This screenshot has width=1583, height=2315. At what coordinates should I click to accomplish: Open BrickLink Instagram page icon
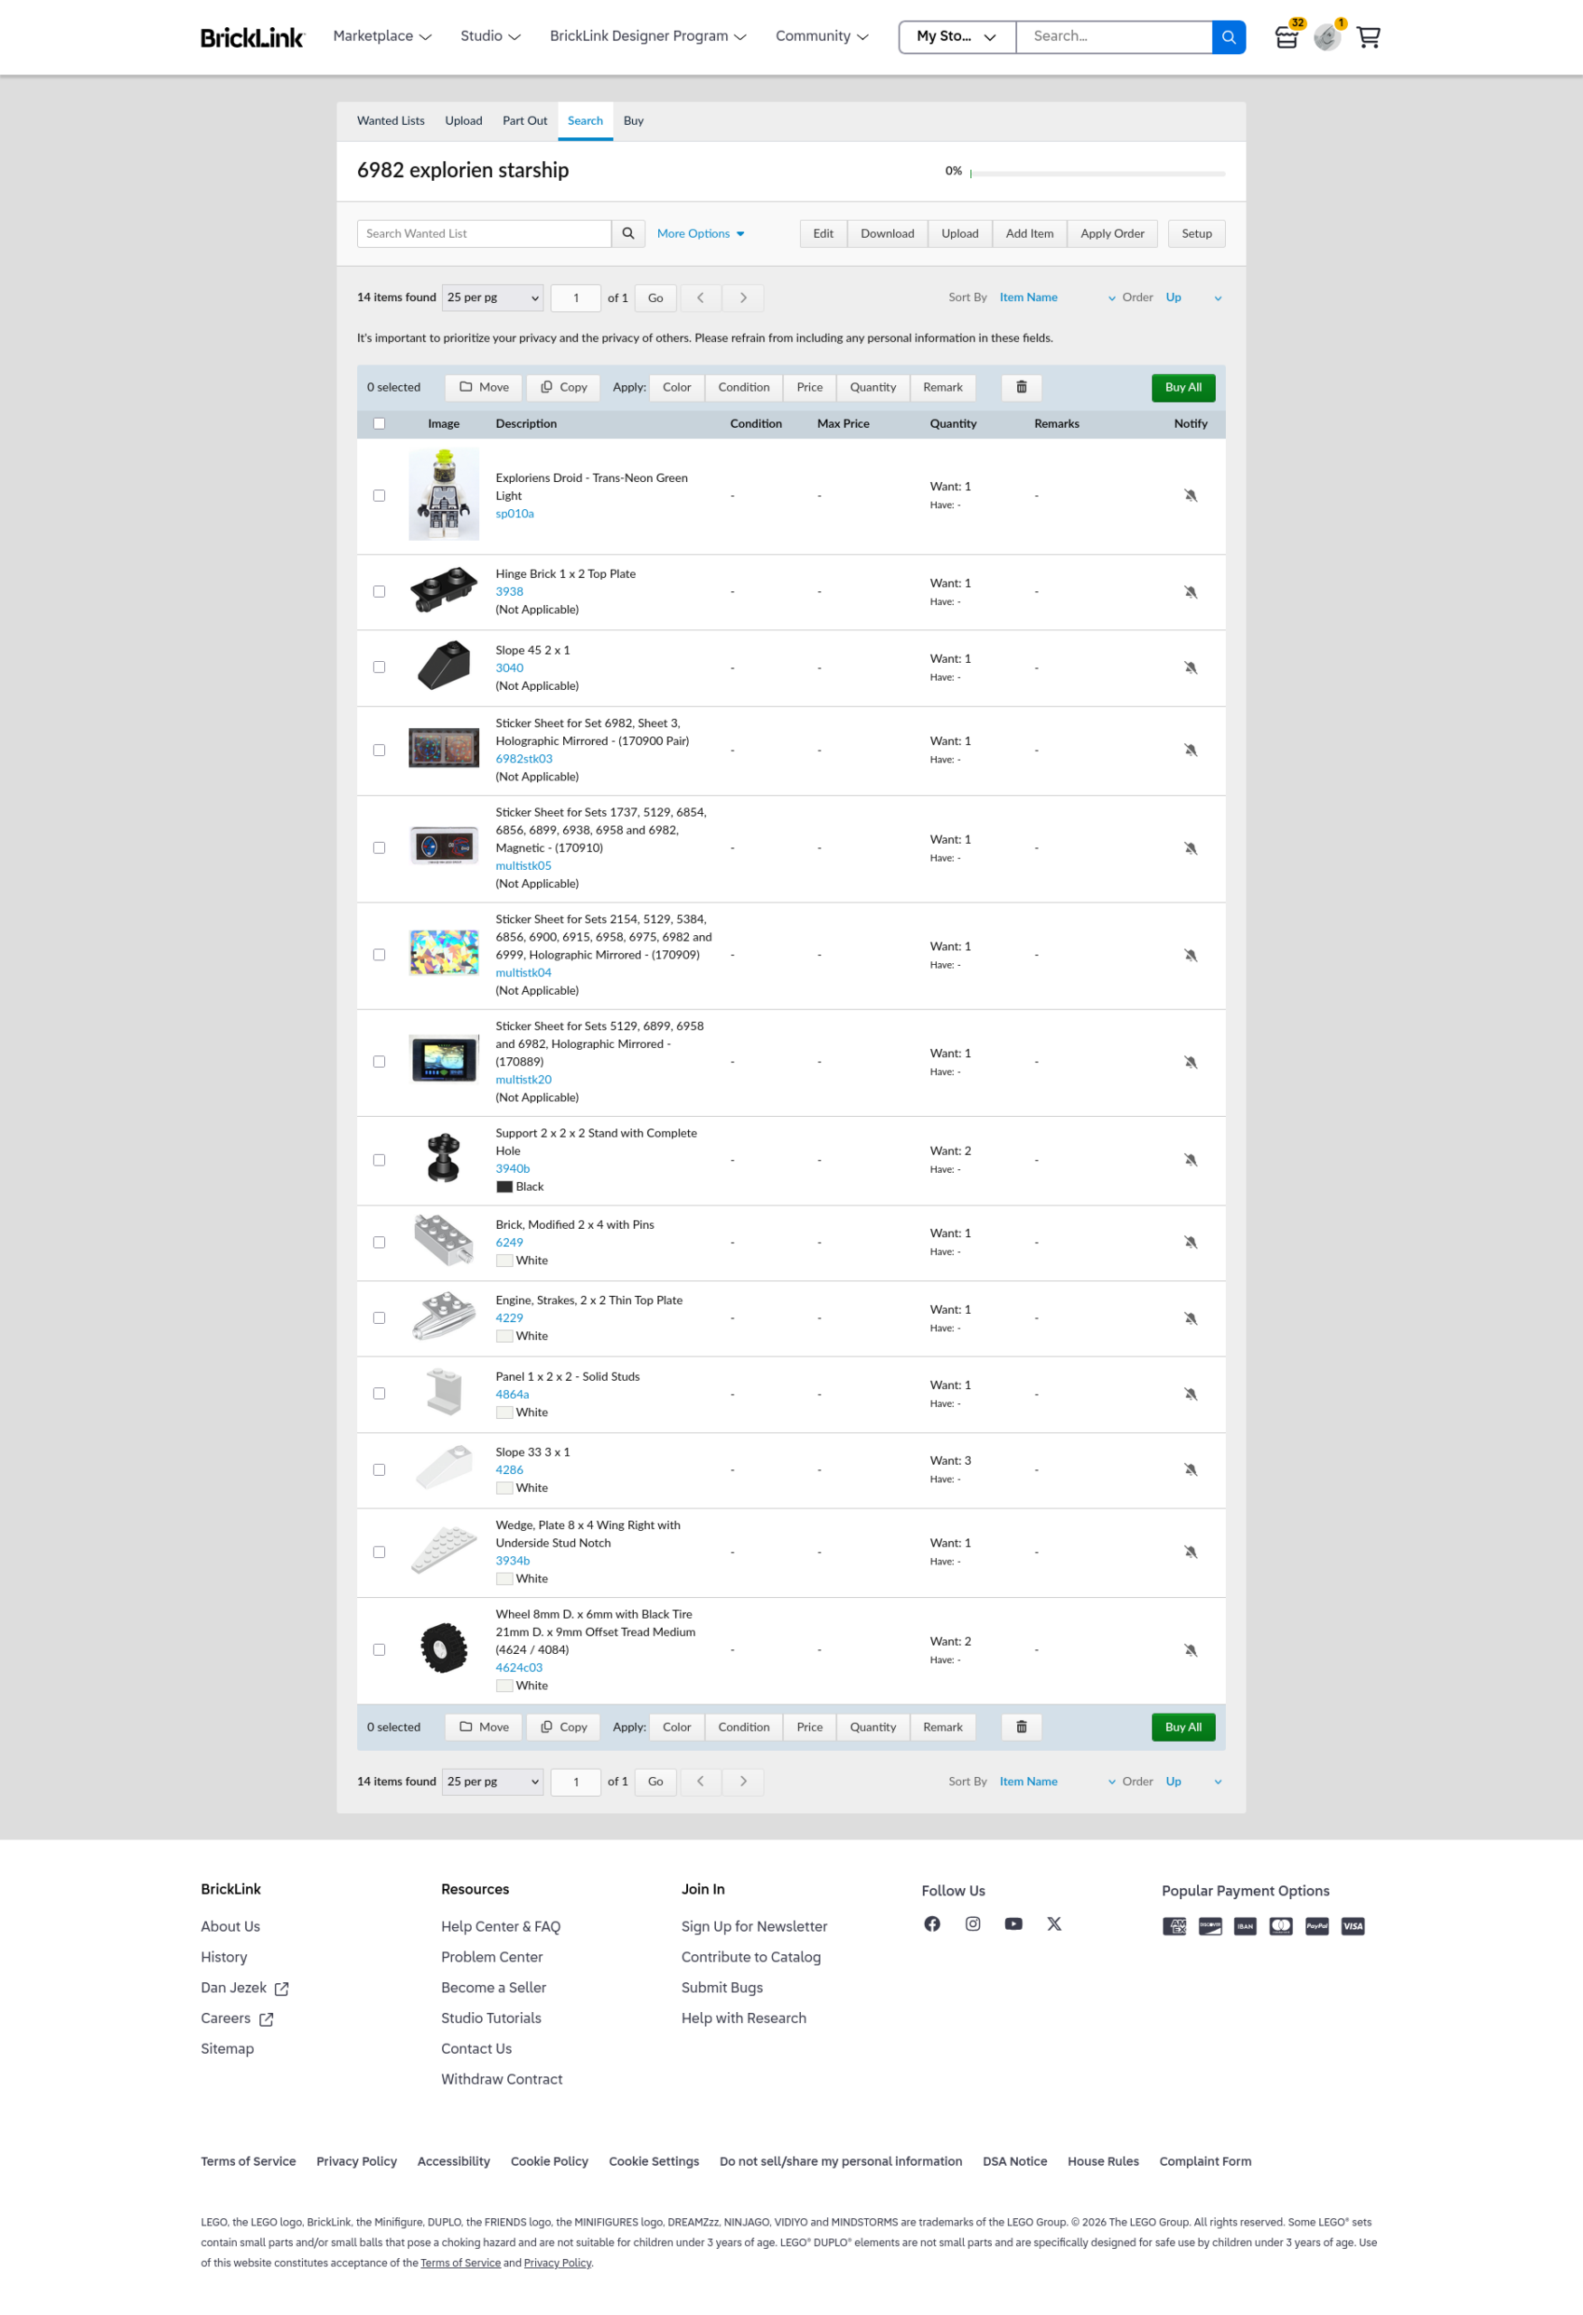tap(973, 1923)
